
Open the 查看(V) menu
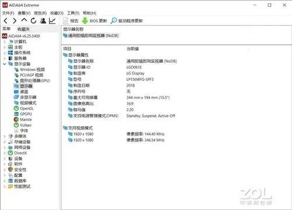[24, 13]
